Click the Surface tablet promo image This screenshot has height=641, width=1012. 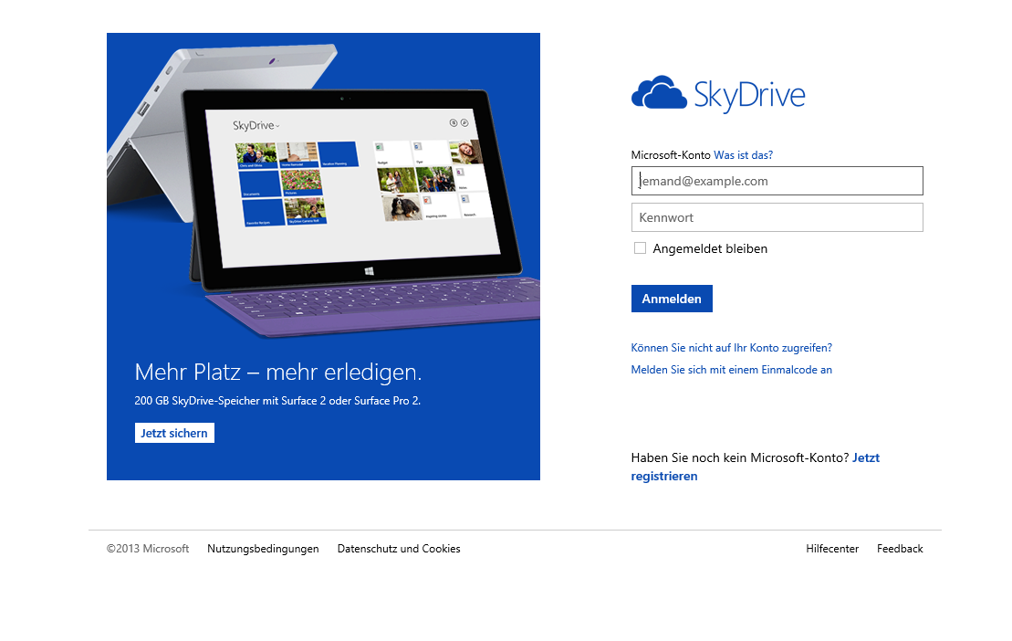click(323, 191)
